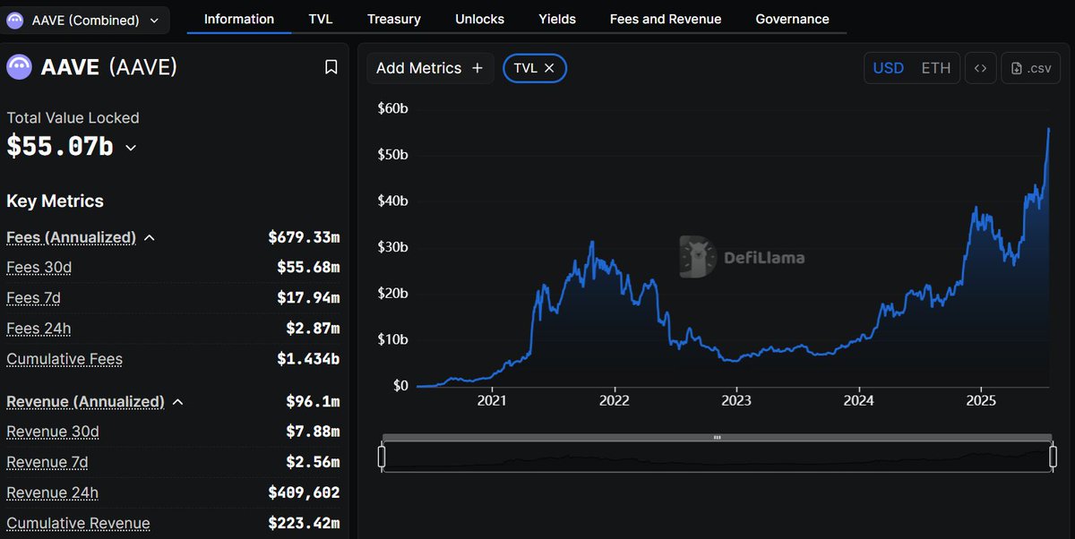Click the top grip of range slider
Viewport: 1075px width, 539px height.
717,438
